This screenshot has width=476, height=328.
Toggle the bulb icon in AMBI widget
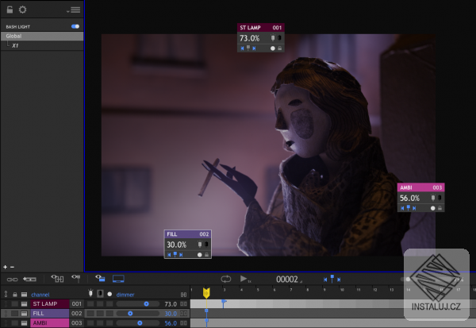coord(433,198)
